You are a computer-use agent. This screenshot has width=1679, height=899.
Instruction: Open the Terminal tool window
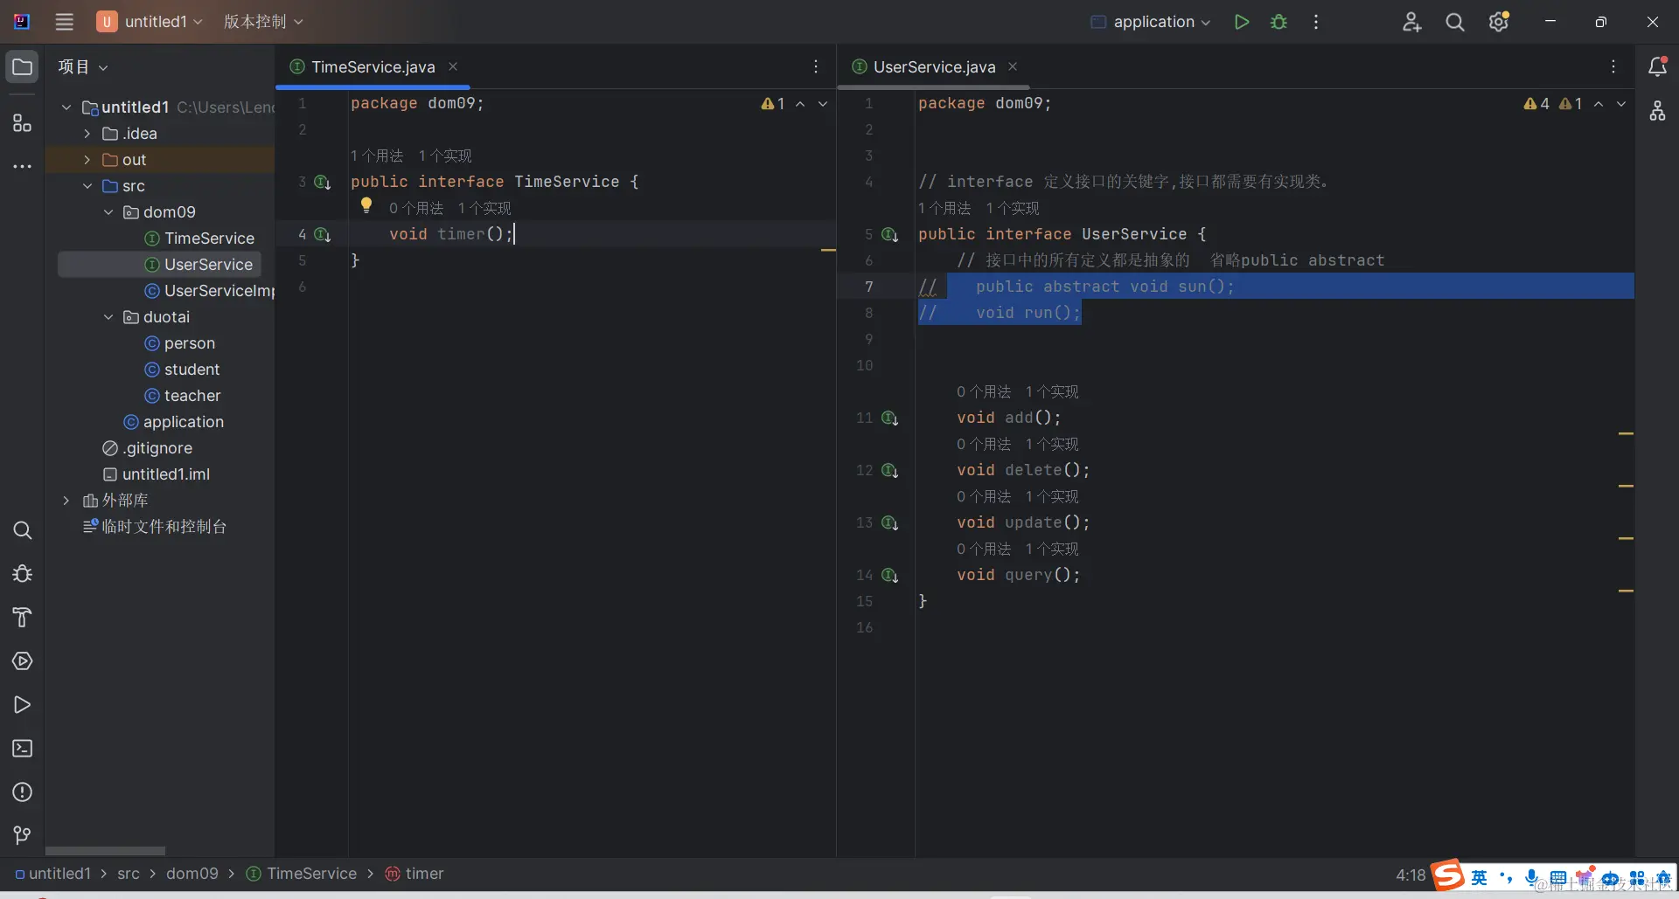click(22, 749)
